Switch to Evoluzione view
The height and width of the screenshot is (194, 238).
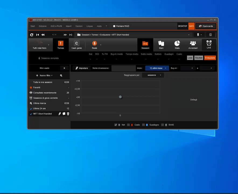(210, 58)
